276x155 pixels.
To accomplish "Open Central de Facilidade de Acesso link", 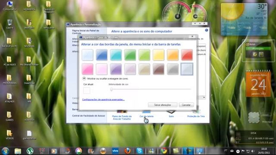I will click(x=88, y=116).
